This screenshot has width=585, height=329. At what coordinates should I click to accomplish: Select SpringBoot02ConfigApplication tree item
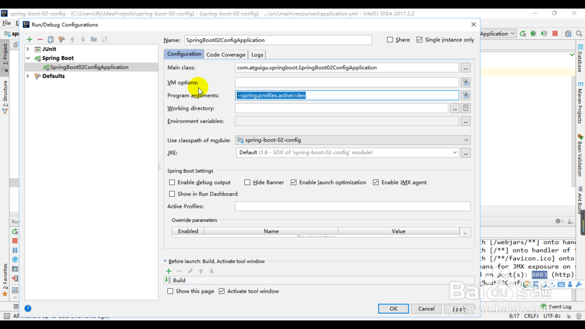(89, 67)
